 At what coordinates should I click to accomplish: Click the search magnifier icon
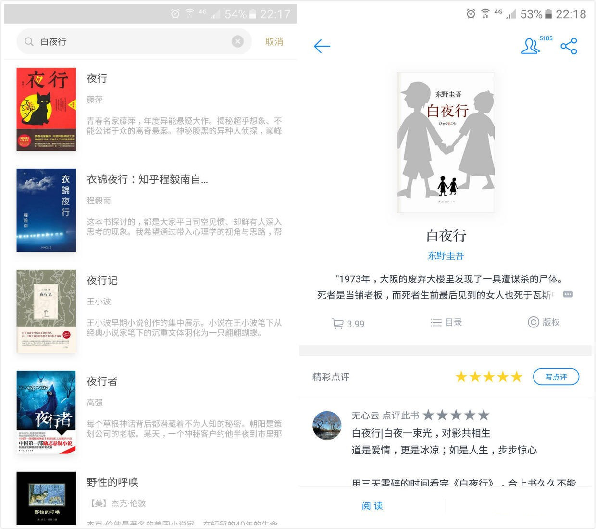coord(29,42)
